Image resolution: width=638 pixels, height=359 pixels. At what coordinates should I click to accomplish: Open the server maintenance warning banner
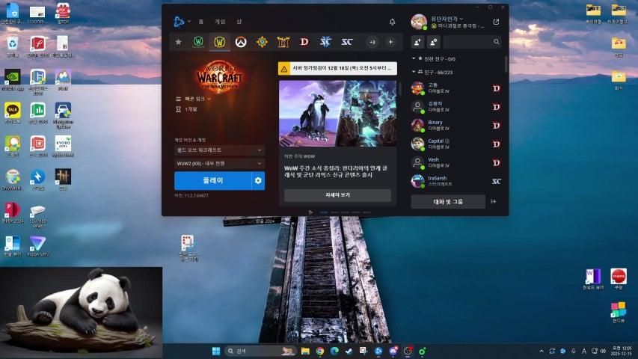(337, 68)
